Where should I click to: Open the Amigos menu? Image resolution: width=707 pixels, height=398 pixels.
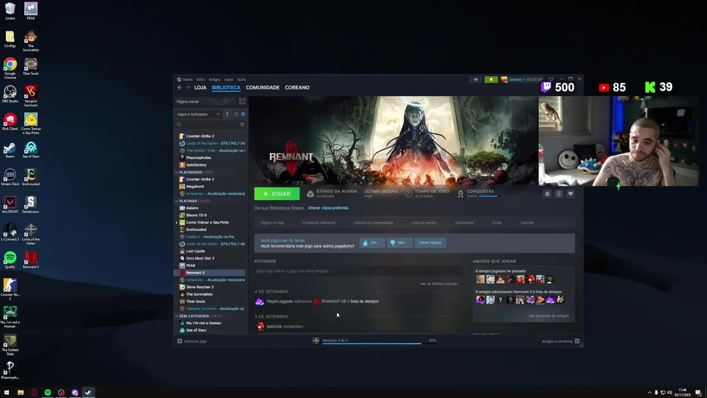pos(214,80)
